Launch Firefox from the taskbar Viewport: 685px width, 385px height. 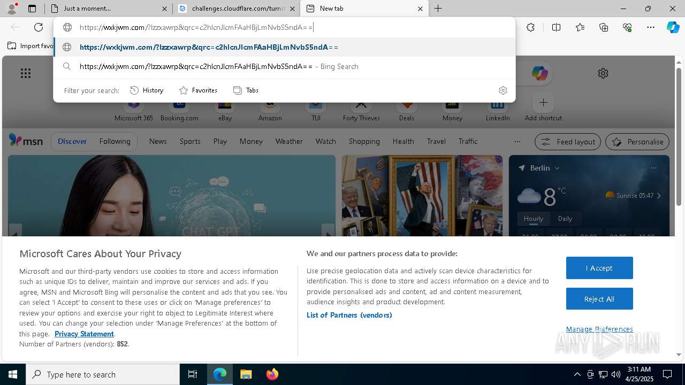point(272,374)
